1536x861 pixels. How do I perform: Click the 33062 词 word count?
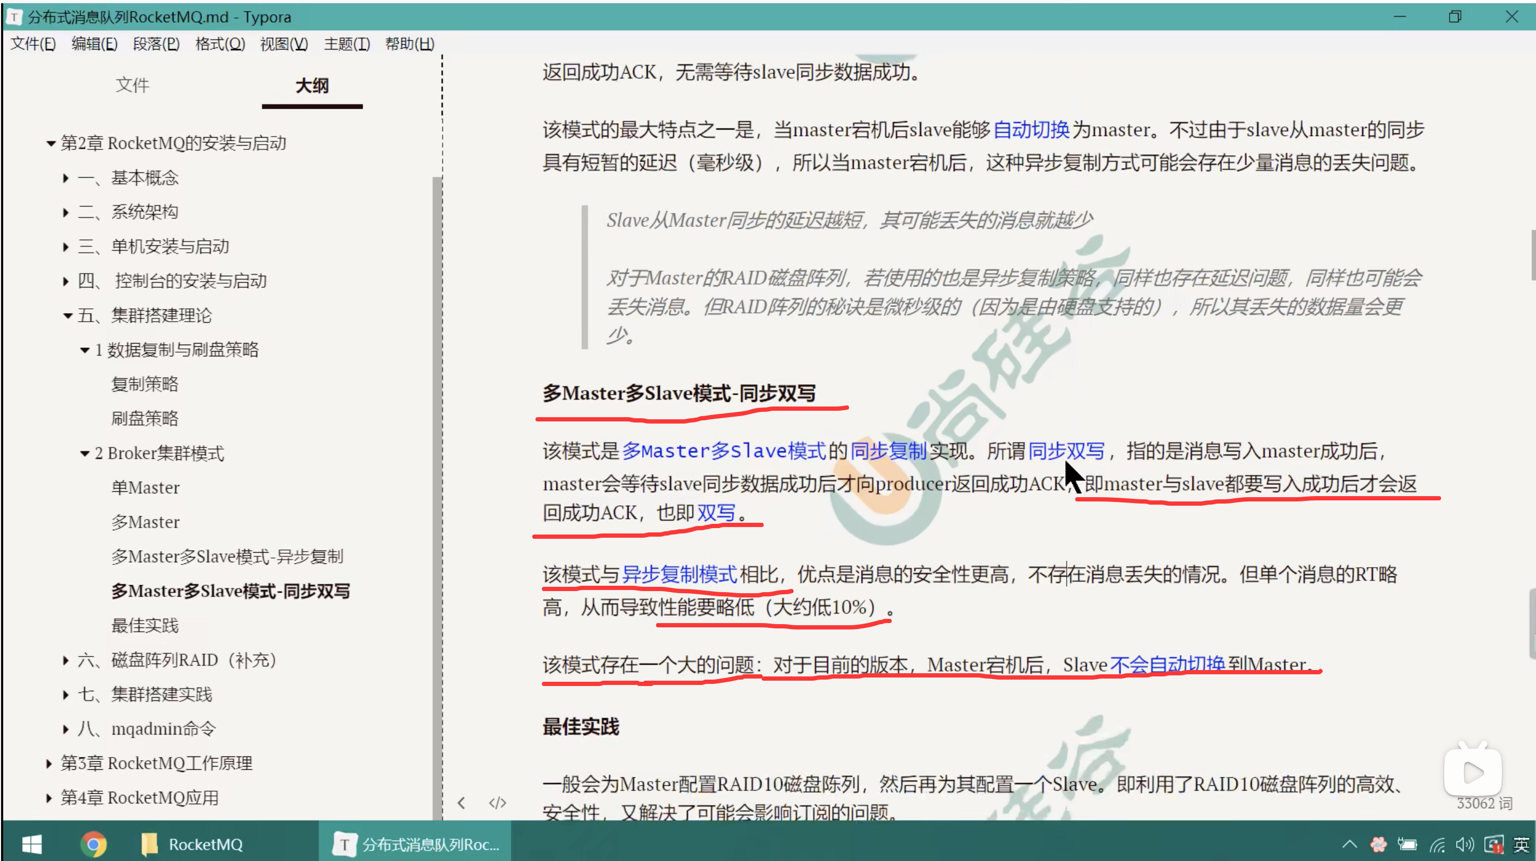point(1484,803)
